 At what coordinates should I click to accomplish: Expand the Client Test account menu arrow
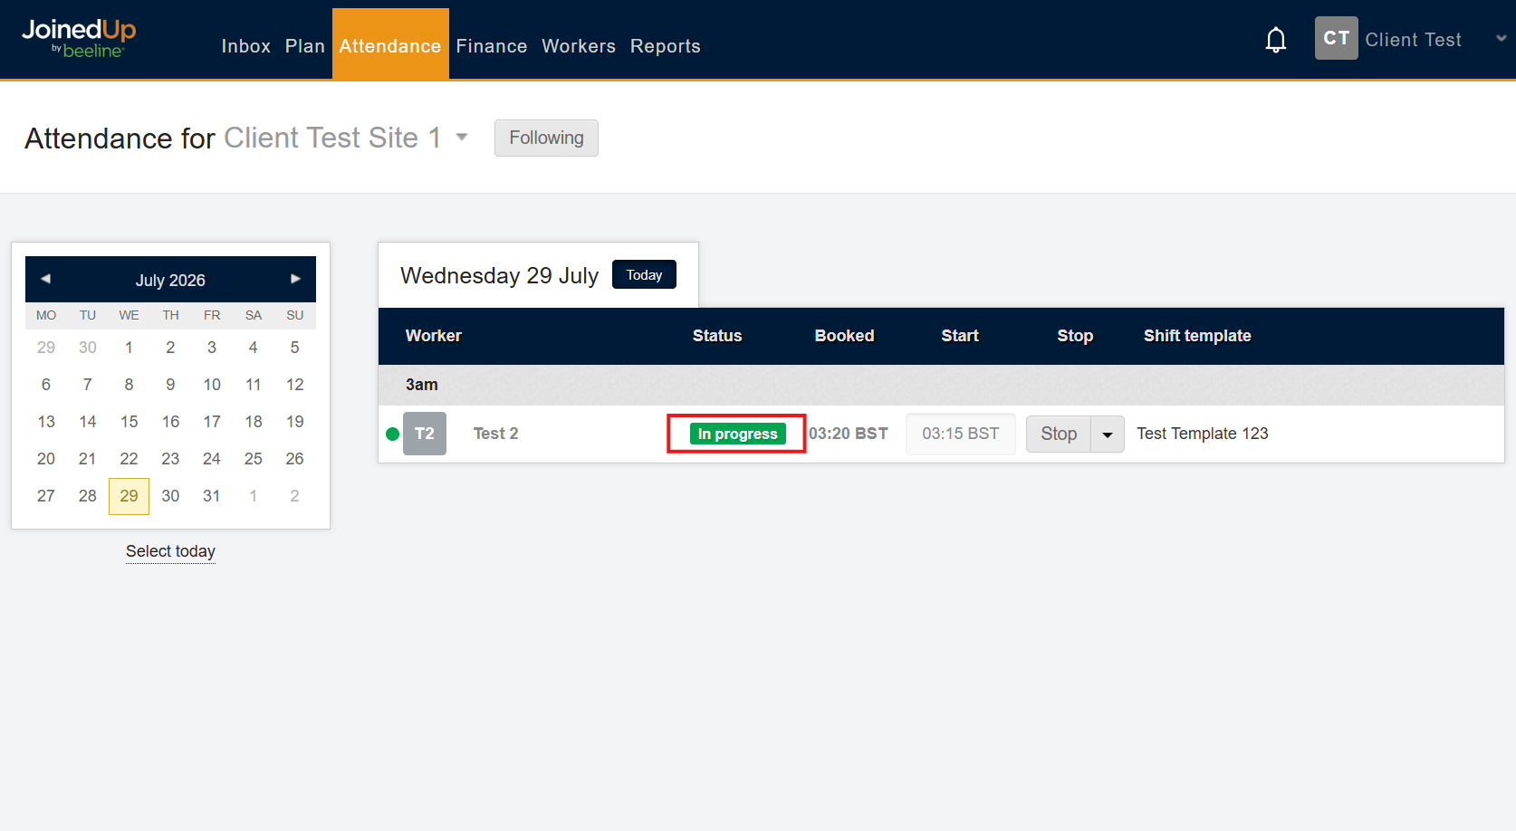tap(1501, 39)
